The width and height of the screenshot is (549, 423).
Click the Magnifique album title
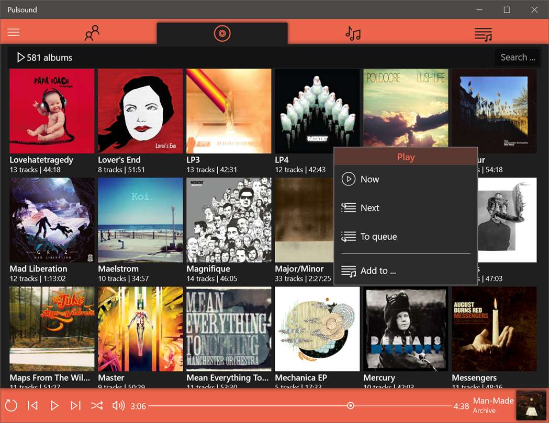point(208,269)
